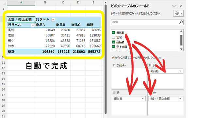Select cell with value 21049
Screen dimensions: 197x118
(45, 30)
